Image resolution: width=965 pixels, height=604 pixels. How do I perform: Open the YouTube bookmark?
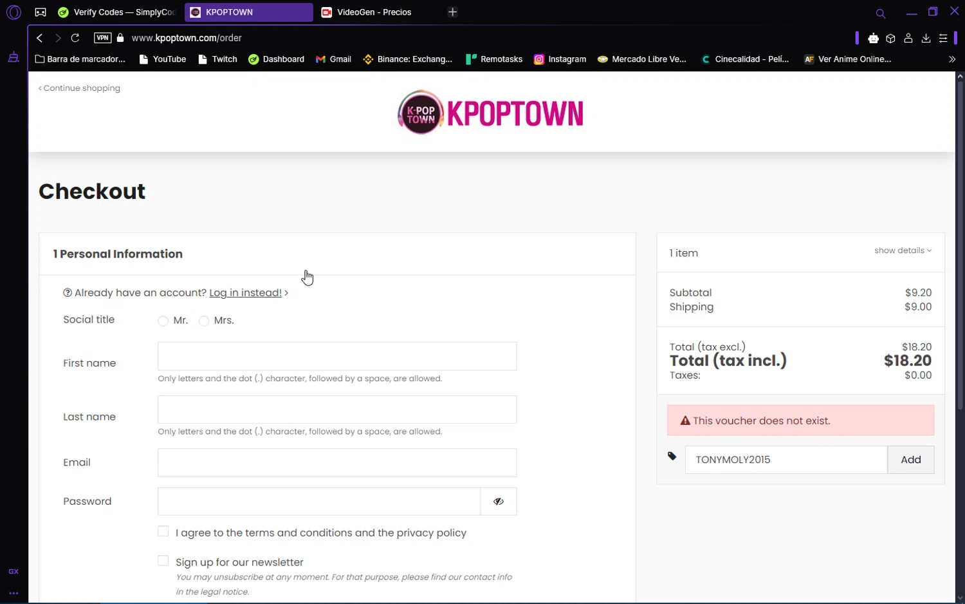click(x=163, y=59)
